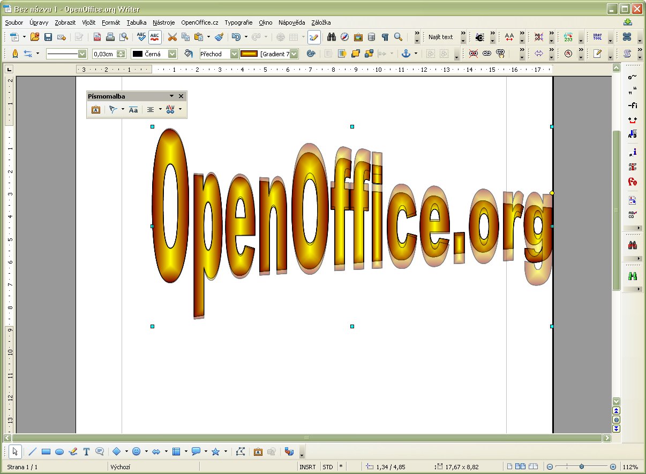
Task: Apply Fontwork same letter heights
Action: [x=133, y=109]
